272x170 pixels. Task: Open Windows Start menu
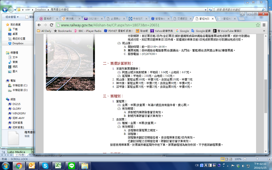click(x=6, y=166)
